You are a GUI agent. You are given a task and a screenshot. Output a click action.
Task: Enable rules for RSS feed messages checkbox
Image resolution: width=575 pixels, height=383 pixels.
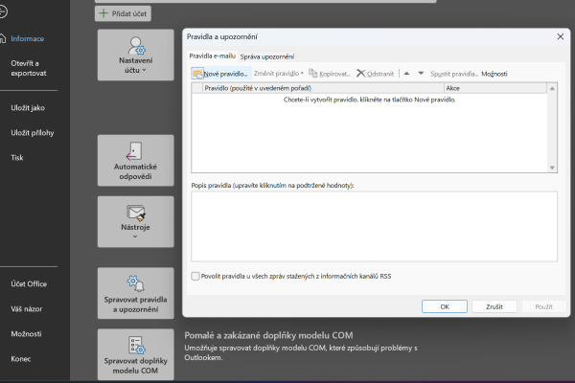pyautogui.click(x=196, y=276)
